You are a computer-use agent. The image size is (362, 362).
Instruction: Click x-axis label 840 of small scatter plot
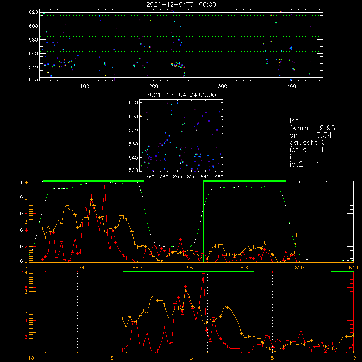pyautogui.click(x=205, y=177)
